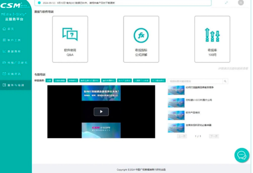Screen dimensions: 253x173
Task: Open the floating chat support bubble
Action: pos(242,155)
